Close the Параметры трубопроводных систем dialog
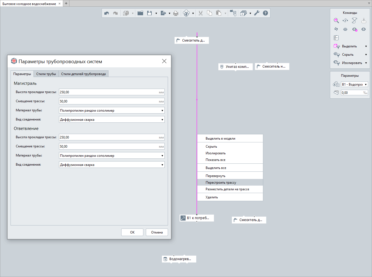Image resolution: width=372 pixels, height=277 pixels. 164,61
